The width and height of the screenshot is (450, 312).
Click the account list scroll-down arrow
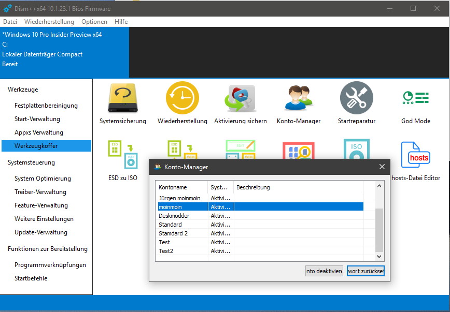pyautogui.click(x=379, y=257)
